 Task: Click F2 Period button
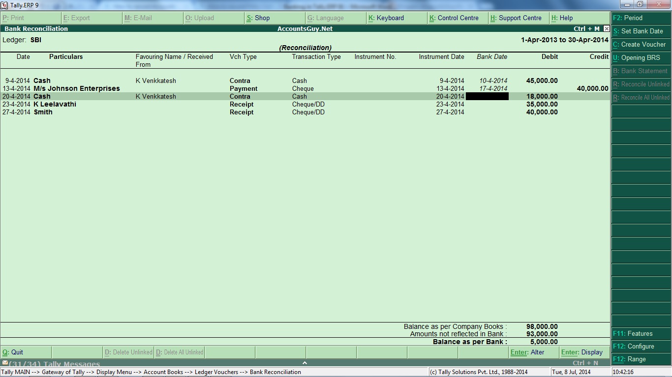[x=641, y=18]
